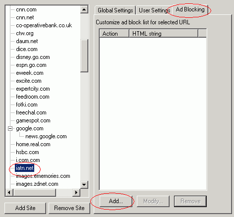Select eweek.com in the site tree
Image resolution: width=234 pixels, height=217 pixels.
(30, 73)
